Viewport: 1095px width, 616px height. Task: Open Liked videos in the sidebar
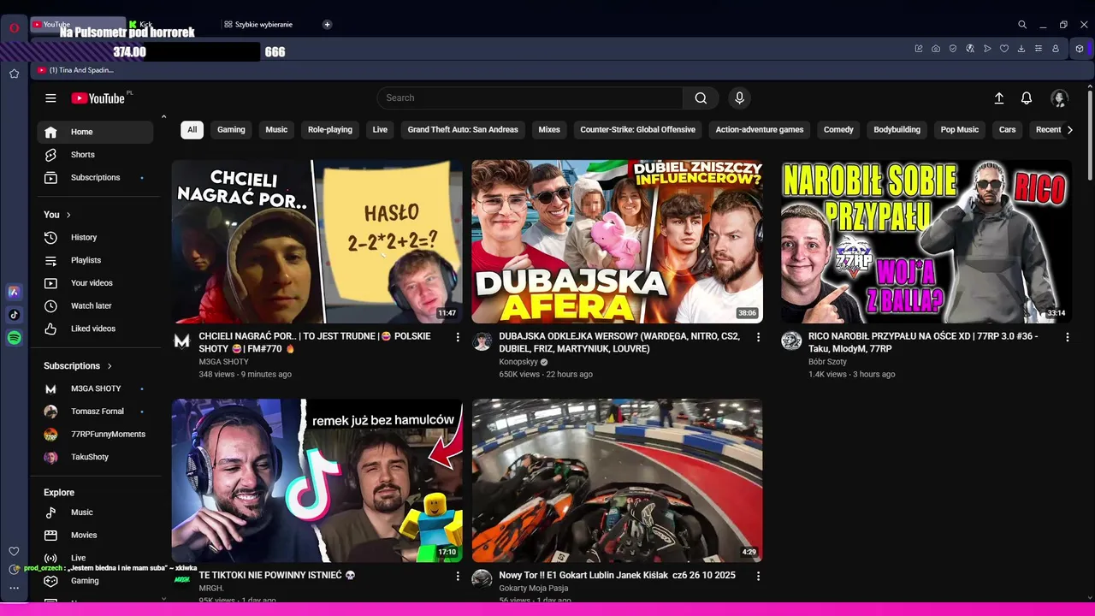click(95, 329)
